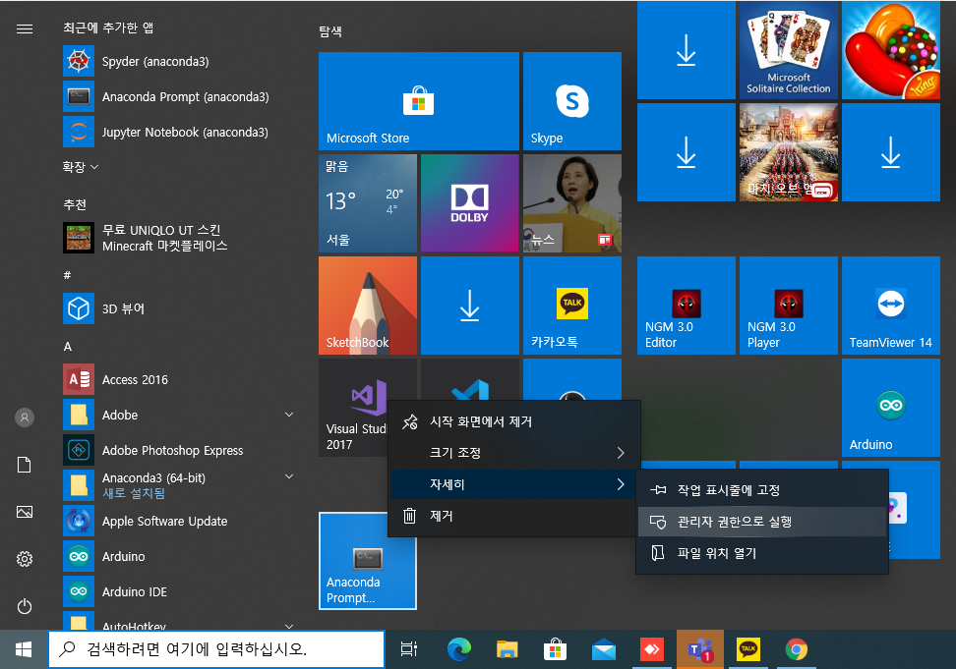The image size is (956, 669).
Task: Open Spyder (anaconda3) from recently added
Action: (x=177, y=62)
